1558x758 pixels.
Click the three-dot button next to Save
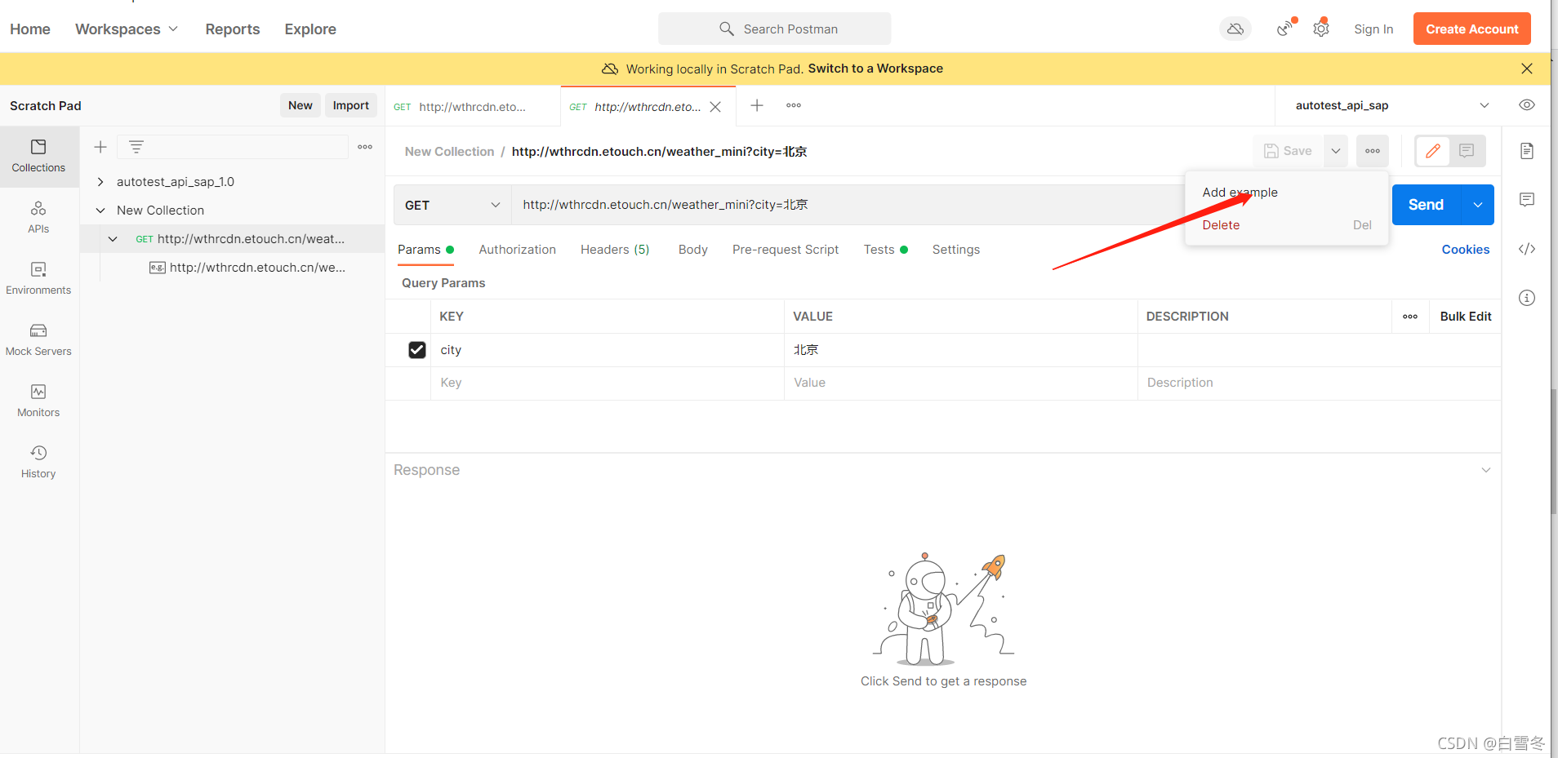(1373, 151)
